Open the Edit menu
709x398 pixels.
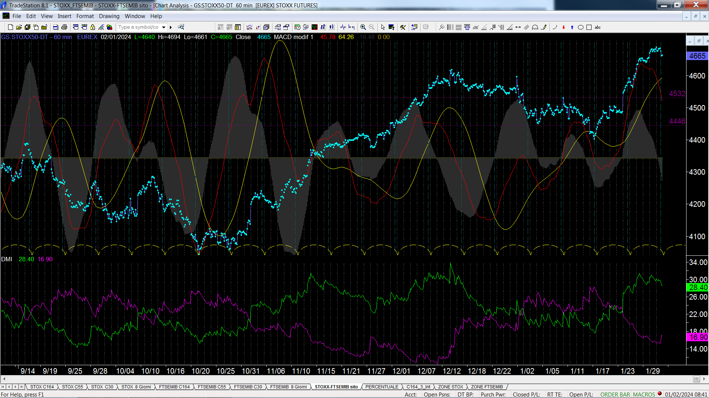31,16
